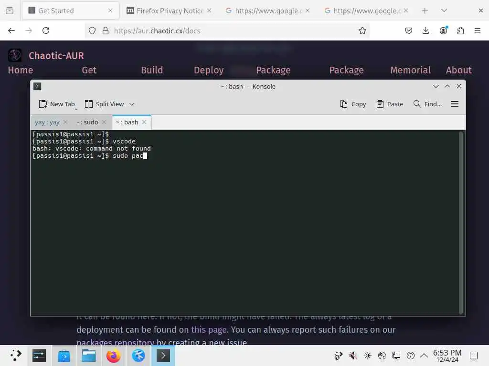Open Firefox application hamburger menu
This screenshot has height=366, width=489.
pos(477,30)
